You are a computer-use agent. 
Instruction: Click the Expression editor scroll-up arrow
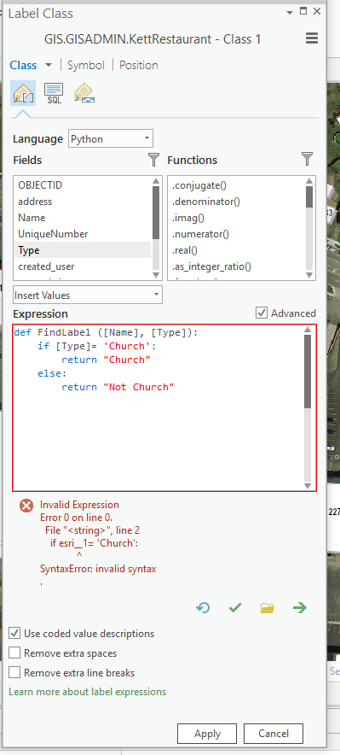click(308, 330)
